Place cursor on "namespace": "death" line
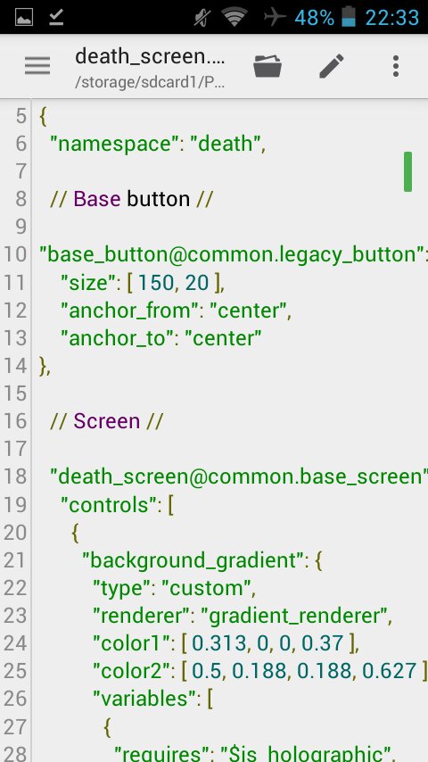The height and width of the screenshot is (762, 428). click(161, 144)
